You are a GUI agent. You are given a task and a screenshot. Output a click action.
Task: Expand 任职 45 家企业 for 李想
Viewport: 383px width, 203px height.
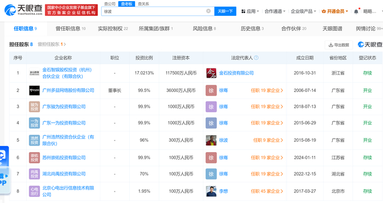pos(267,192)
